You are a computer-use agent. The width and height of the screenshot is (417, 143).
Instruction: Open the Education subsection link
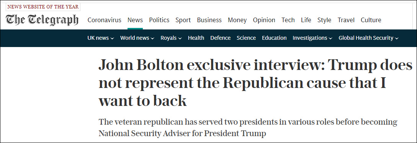point(274,38)
